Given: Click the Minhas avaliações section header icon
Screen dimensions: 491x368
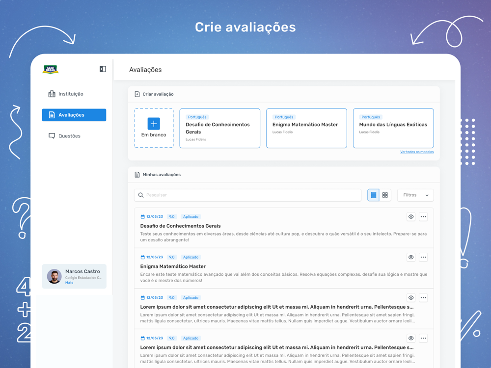Looking at the screenshot, I should pyautogui.click(x=137, y=175).
